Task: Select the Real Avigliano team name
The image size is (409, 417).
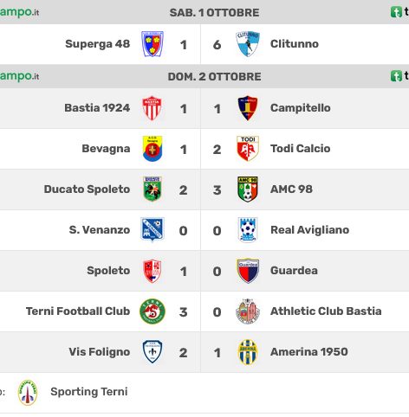Action: [309, 230]
